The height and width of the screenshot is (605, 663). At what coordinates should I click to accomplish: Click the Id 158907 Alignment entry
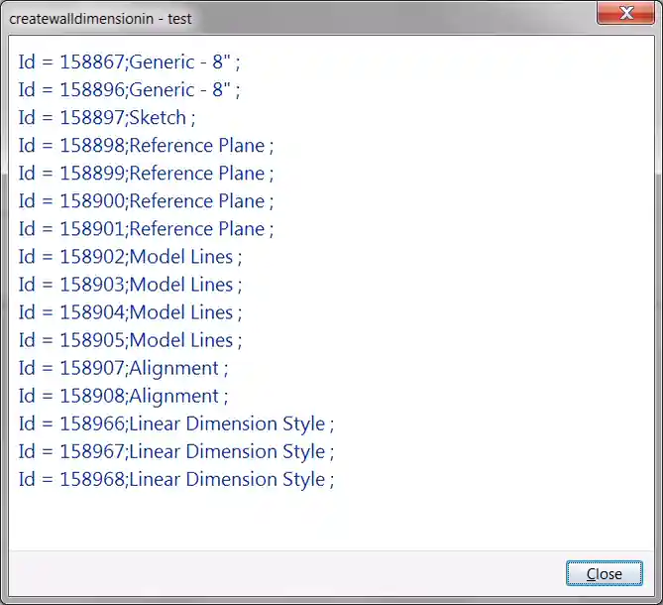click(123, 367)
